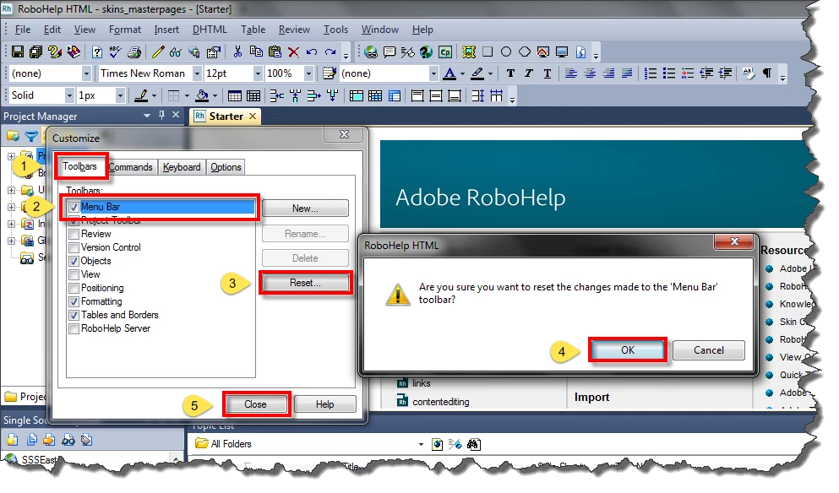Click the Adobe Captivate Cp icon

[x=445, y=51]
